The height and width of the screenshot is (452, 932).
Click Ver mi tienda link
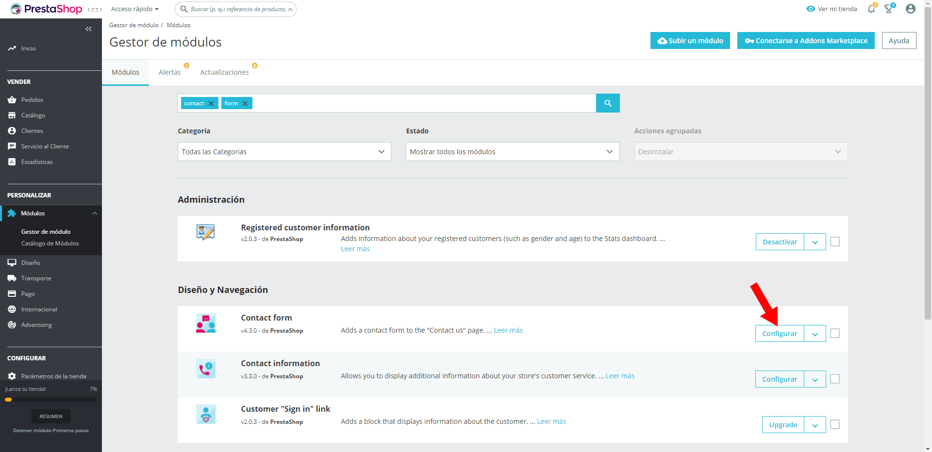(x=832, y=9)
